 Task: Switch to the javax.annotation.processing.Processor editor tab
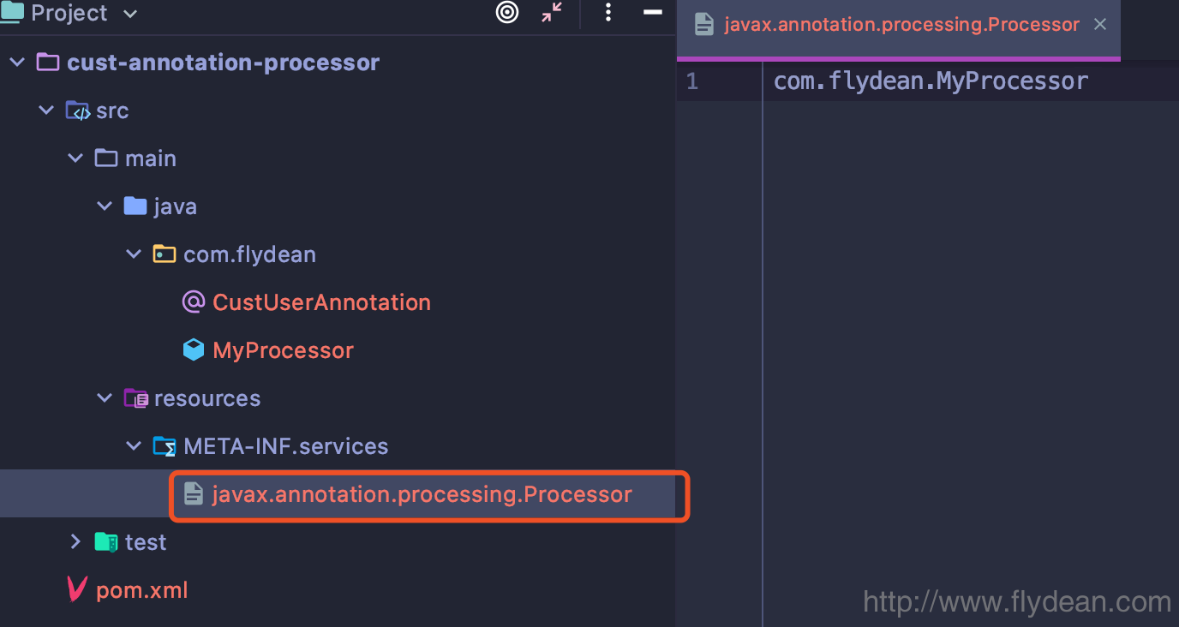pyautogui.click(x=901, y=24)
